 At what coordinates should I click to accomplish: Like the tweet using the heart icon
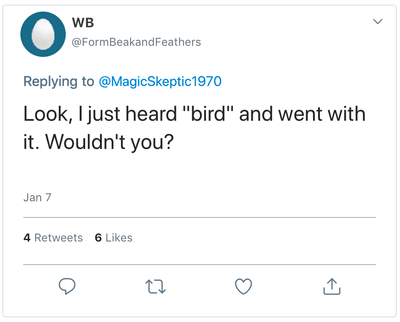pos(244,286)
